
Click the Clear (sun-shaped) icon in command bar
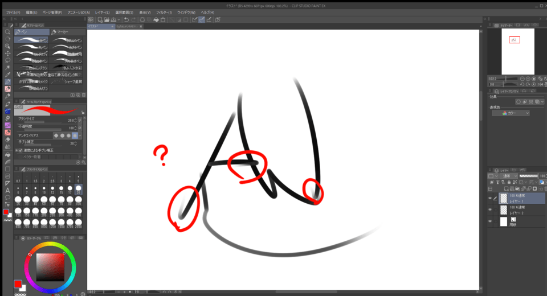[x=142, y=20]
